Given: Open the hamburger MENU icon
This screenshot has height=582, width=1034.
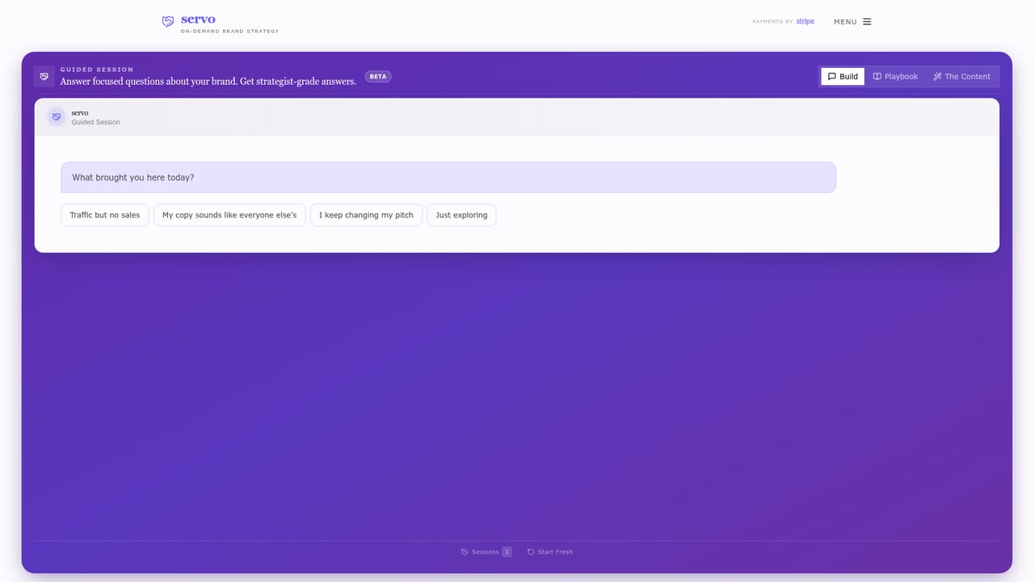Looking at the screenshot, I should 867,22.
